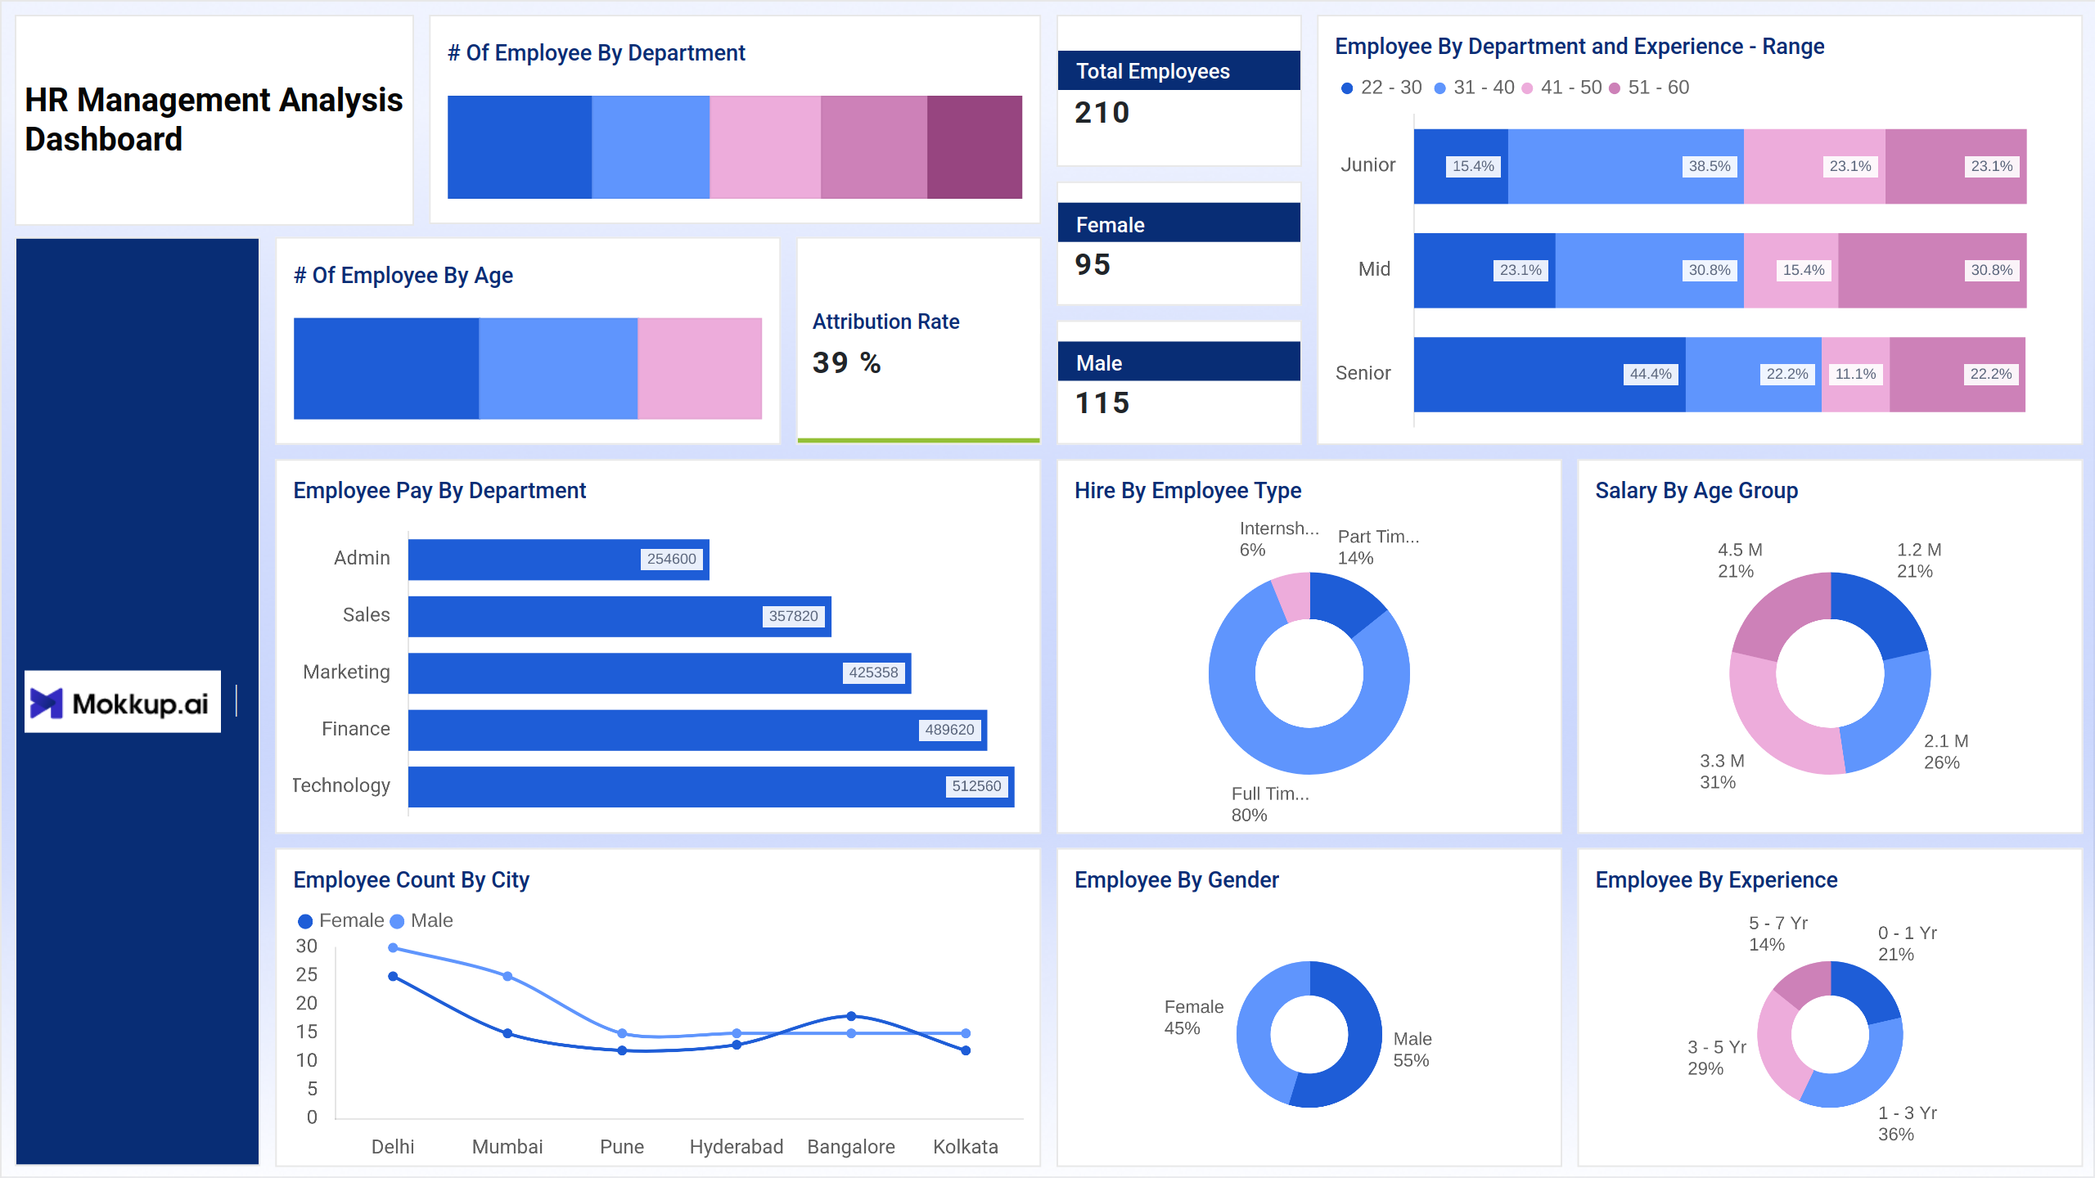Click the 254600 data label

click(x=671, y=559)
